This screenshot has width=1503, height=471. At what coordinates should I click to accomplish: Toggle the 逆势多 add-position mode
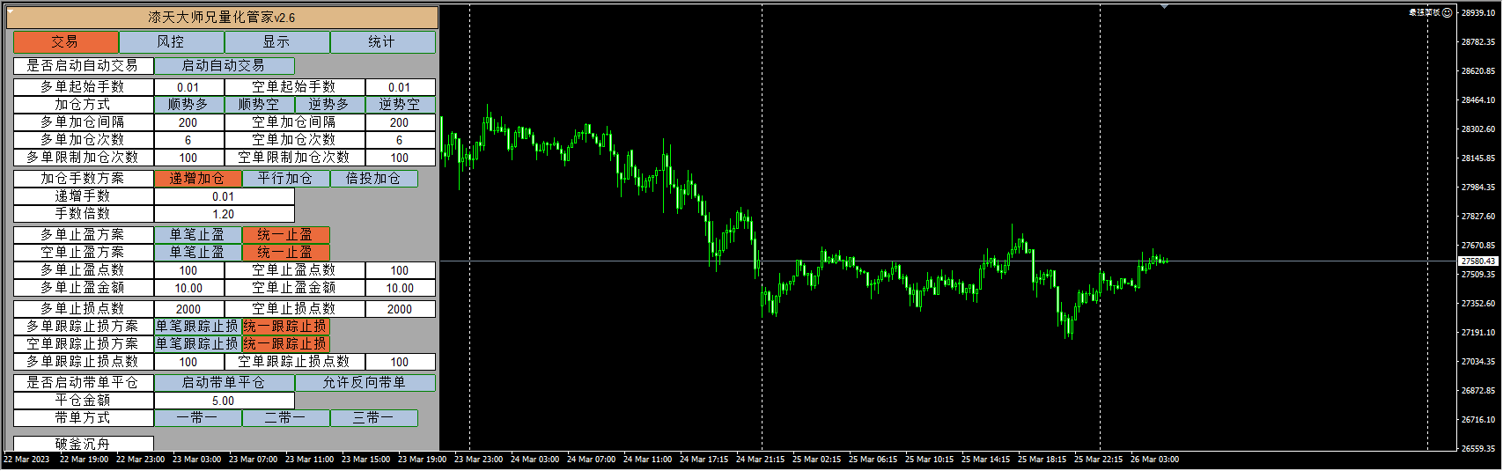[x=330, y=105]
